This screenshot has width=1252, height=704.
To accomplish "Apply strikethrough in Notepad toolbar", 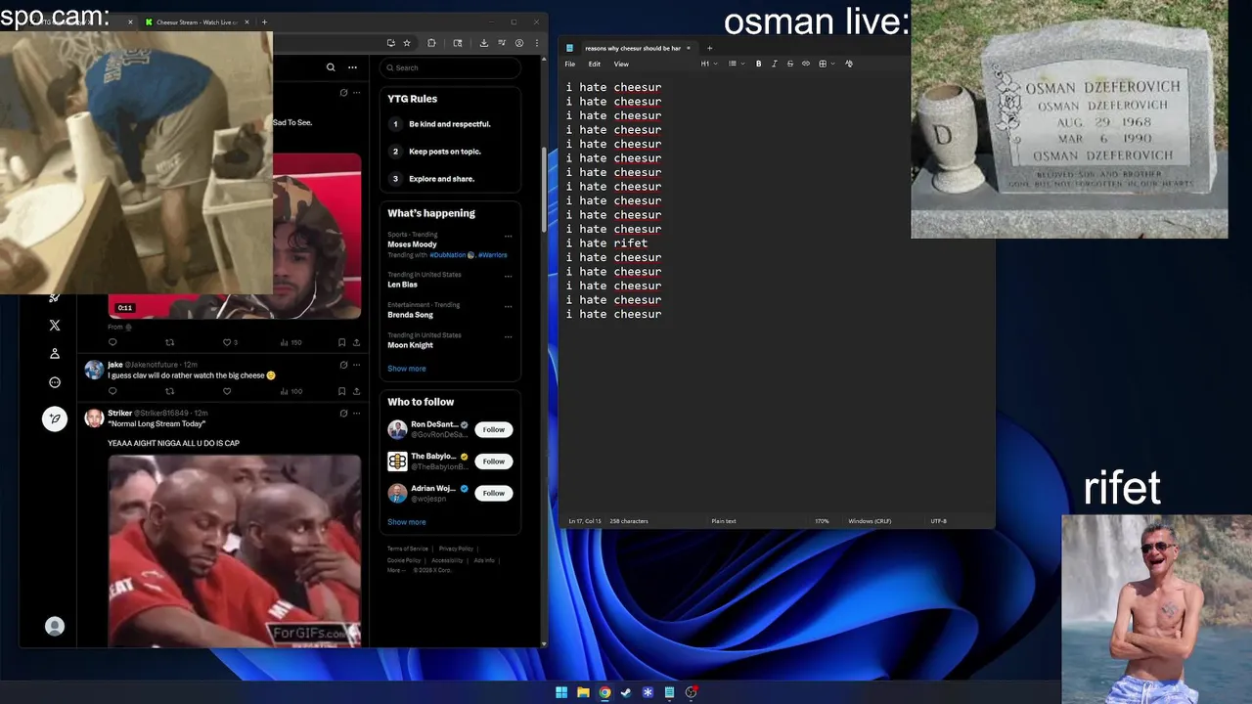I will click(790, 64).
